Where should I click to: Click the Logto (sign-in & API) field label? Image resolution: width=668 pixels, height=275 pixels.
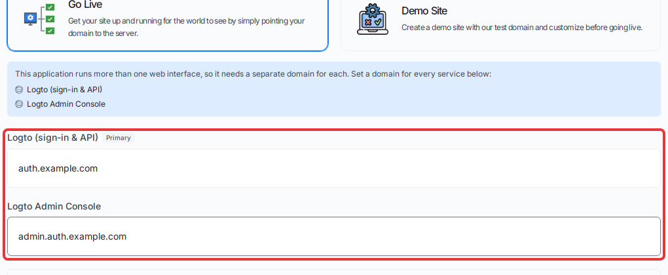click(x=53, y=137)
